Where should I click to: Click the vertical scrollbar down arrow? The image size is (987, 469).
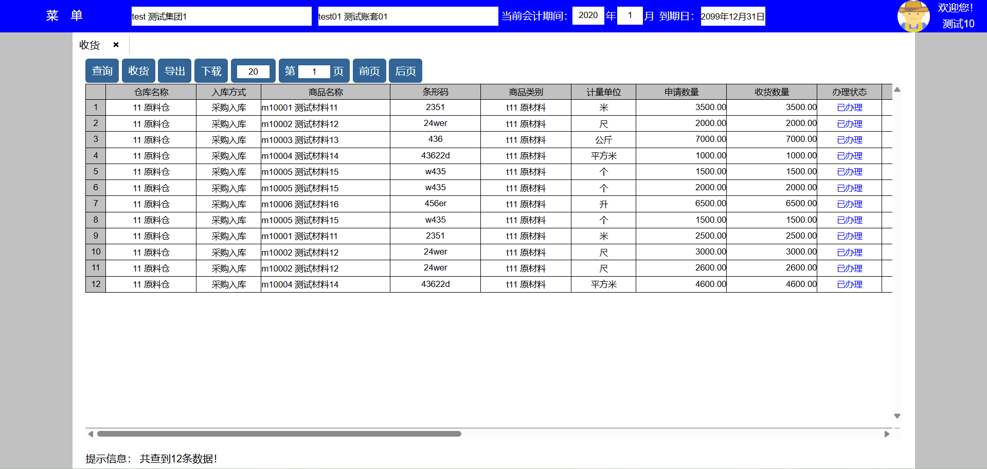point(897,416)
